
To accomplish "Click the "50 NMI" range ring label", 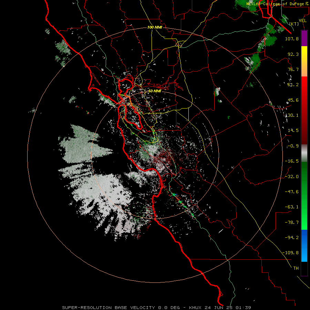I will [x=155, y=91].
